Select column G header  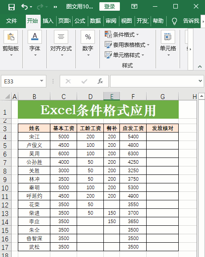pos(162,96)
